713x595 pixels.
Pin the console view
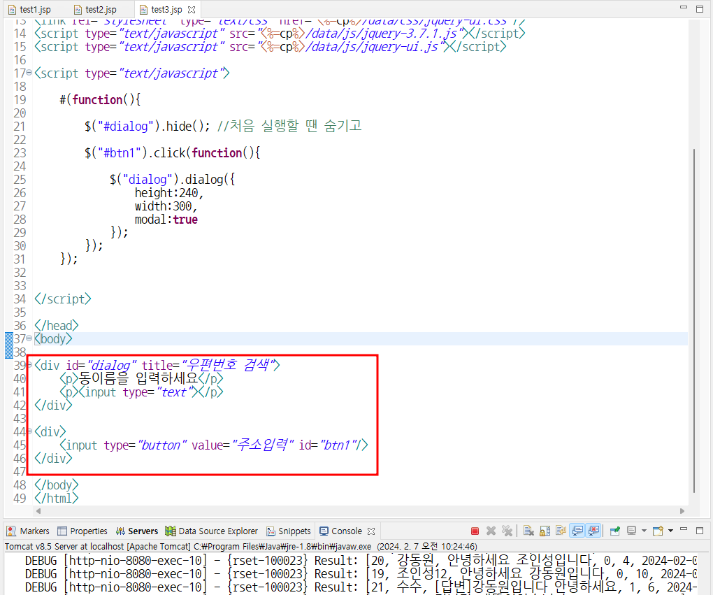(x=614, y=531)
